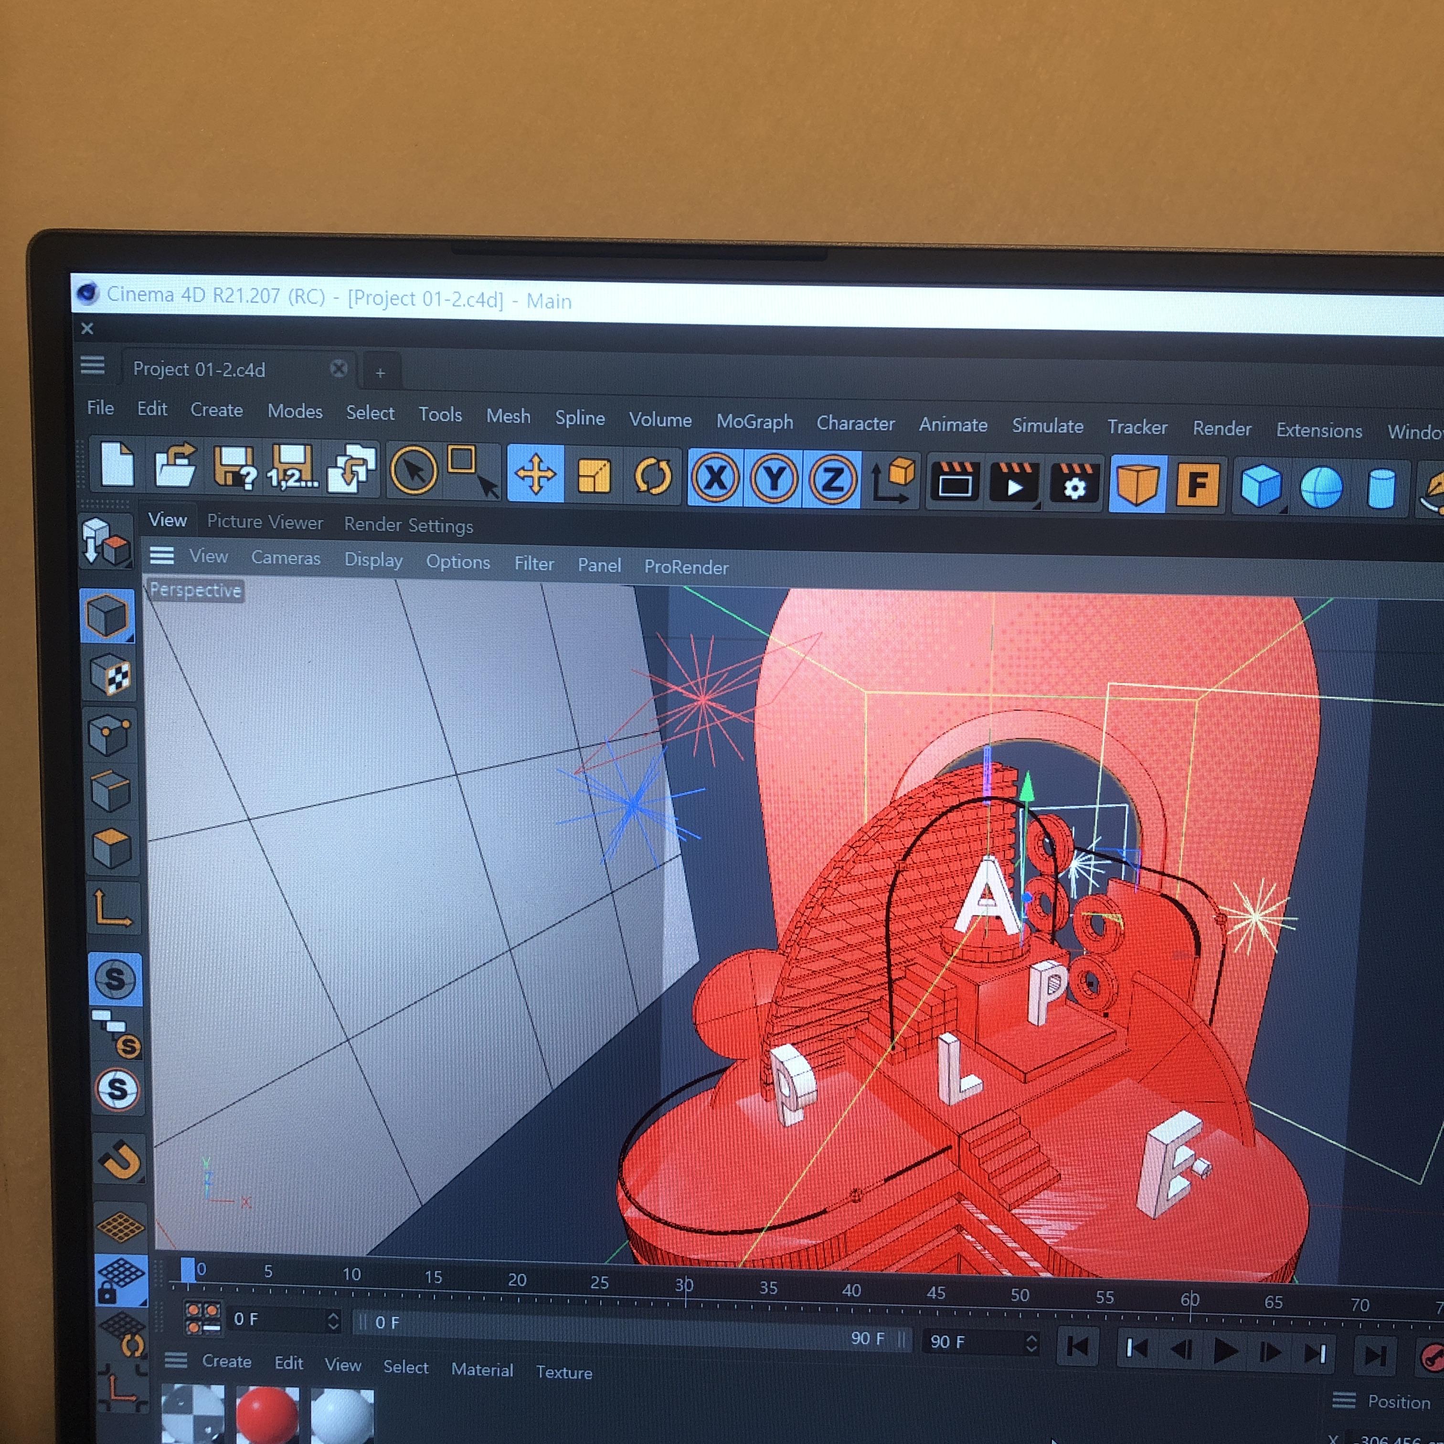Open the viewport hamburger menu

pos(162,555)
